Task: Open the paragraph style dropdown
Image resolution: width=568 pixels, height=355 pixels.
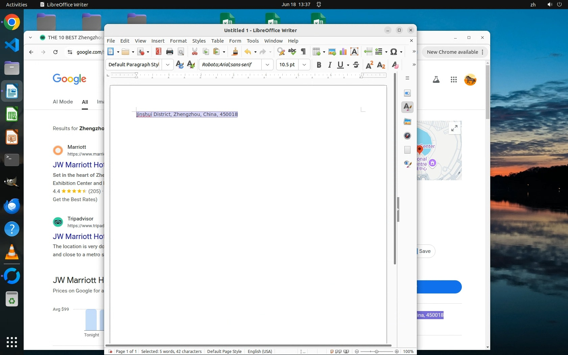Action: coord(168,65)
